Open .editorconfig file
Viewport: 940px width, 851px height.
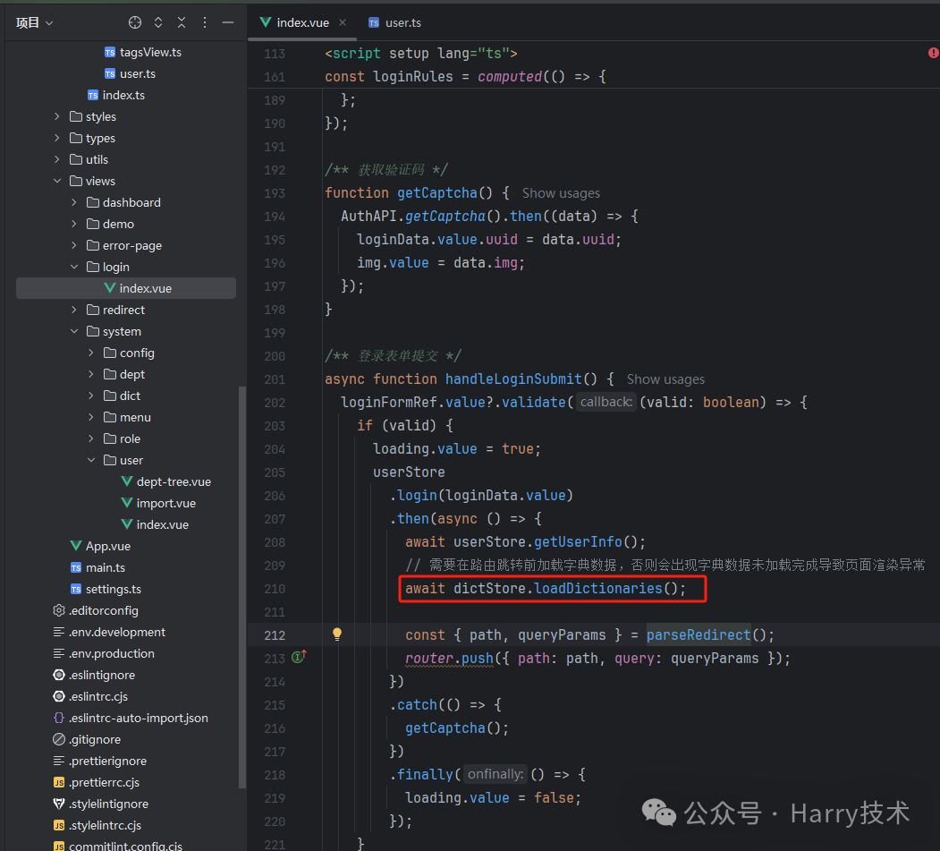(x=96, y=610)
